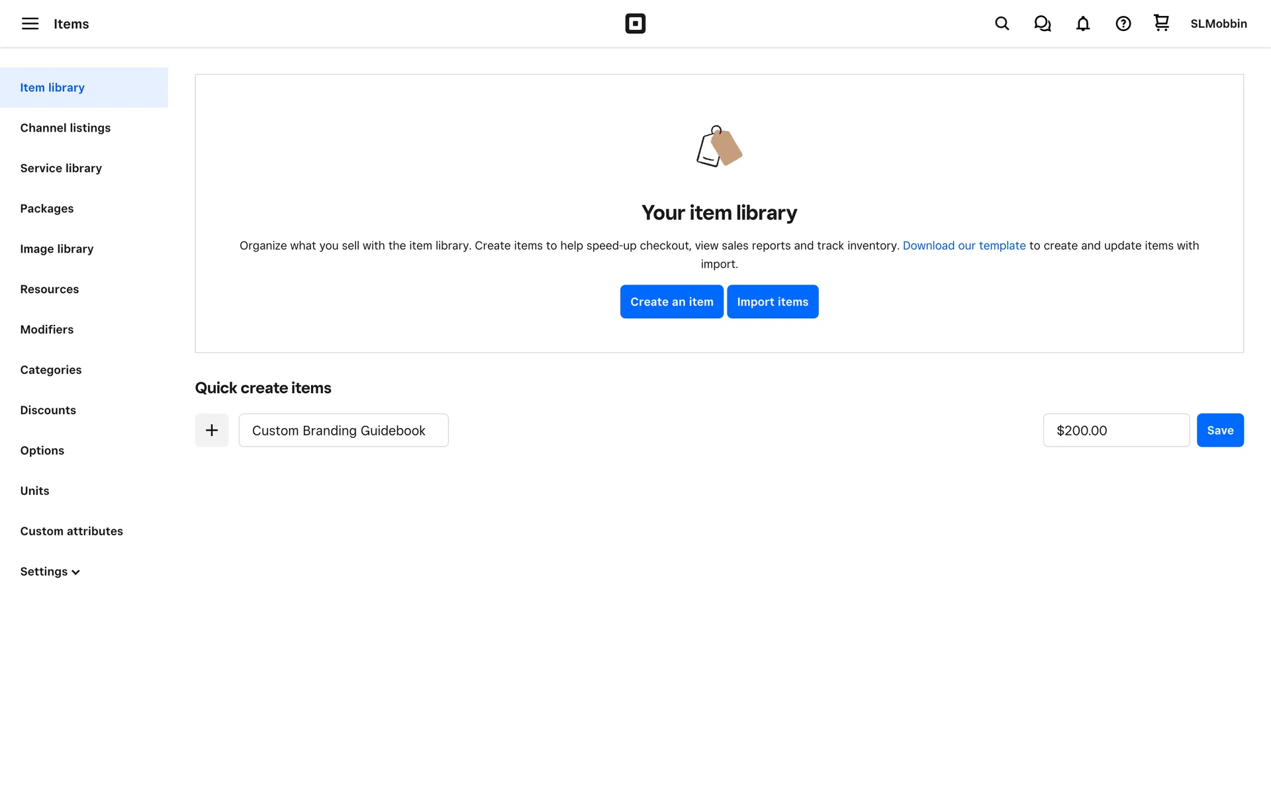Go to Channel listings
Viewport: 1271px width, 794px height.
coord(65,128)
